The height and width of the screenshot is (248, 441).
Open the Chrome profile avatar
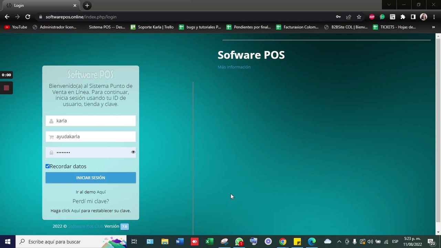[x=424, y=17]
